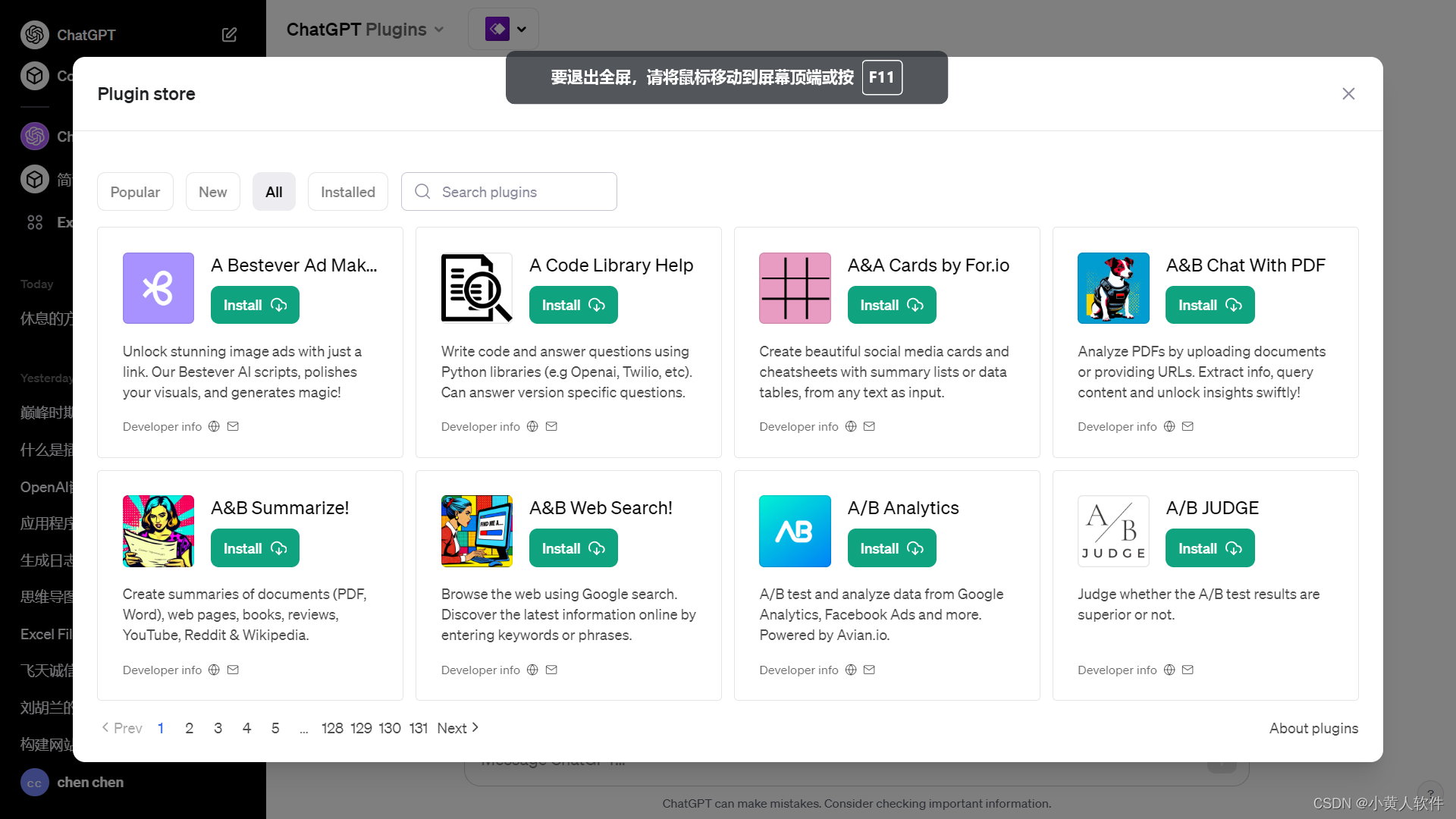Email developer of A/B Analytics
Viewport: 1456px width, 819px height.
pyautogui.click(x=869, y=670)
